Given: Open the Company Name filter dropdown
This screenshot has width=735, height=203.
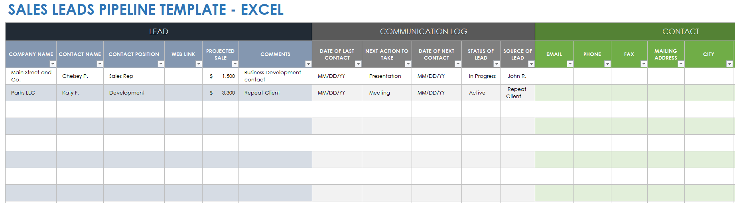Looking at the screenshot, I should (52, 64).
